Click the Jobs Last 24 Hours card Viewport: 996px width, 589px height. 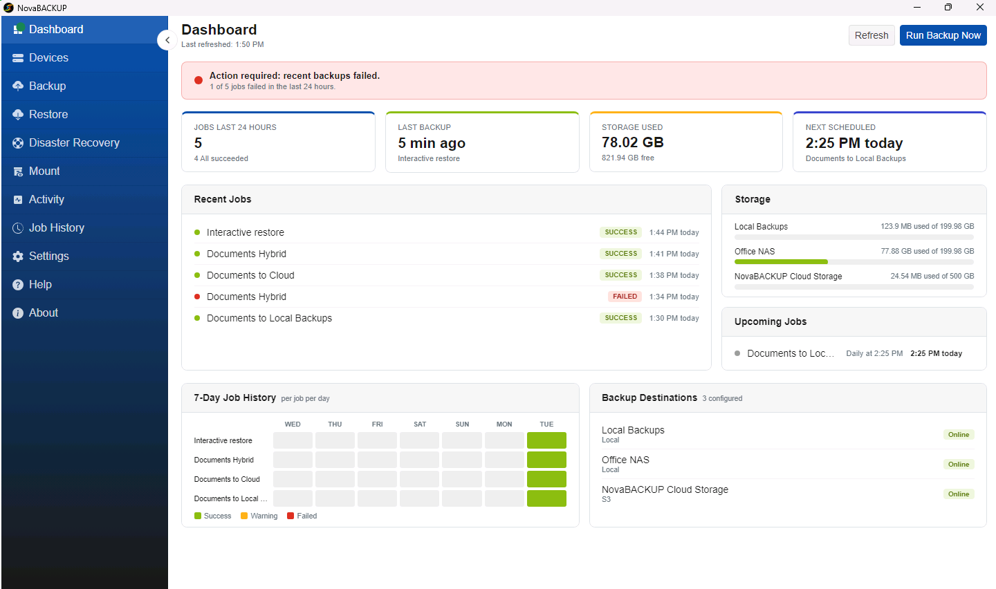click(278, 142)
